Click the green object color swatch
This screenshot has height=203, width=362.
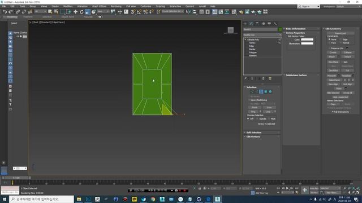pyautogui.click(x=280, y=29)
